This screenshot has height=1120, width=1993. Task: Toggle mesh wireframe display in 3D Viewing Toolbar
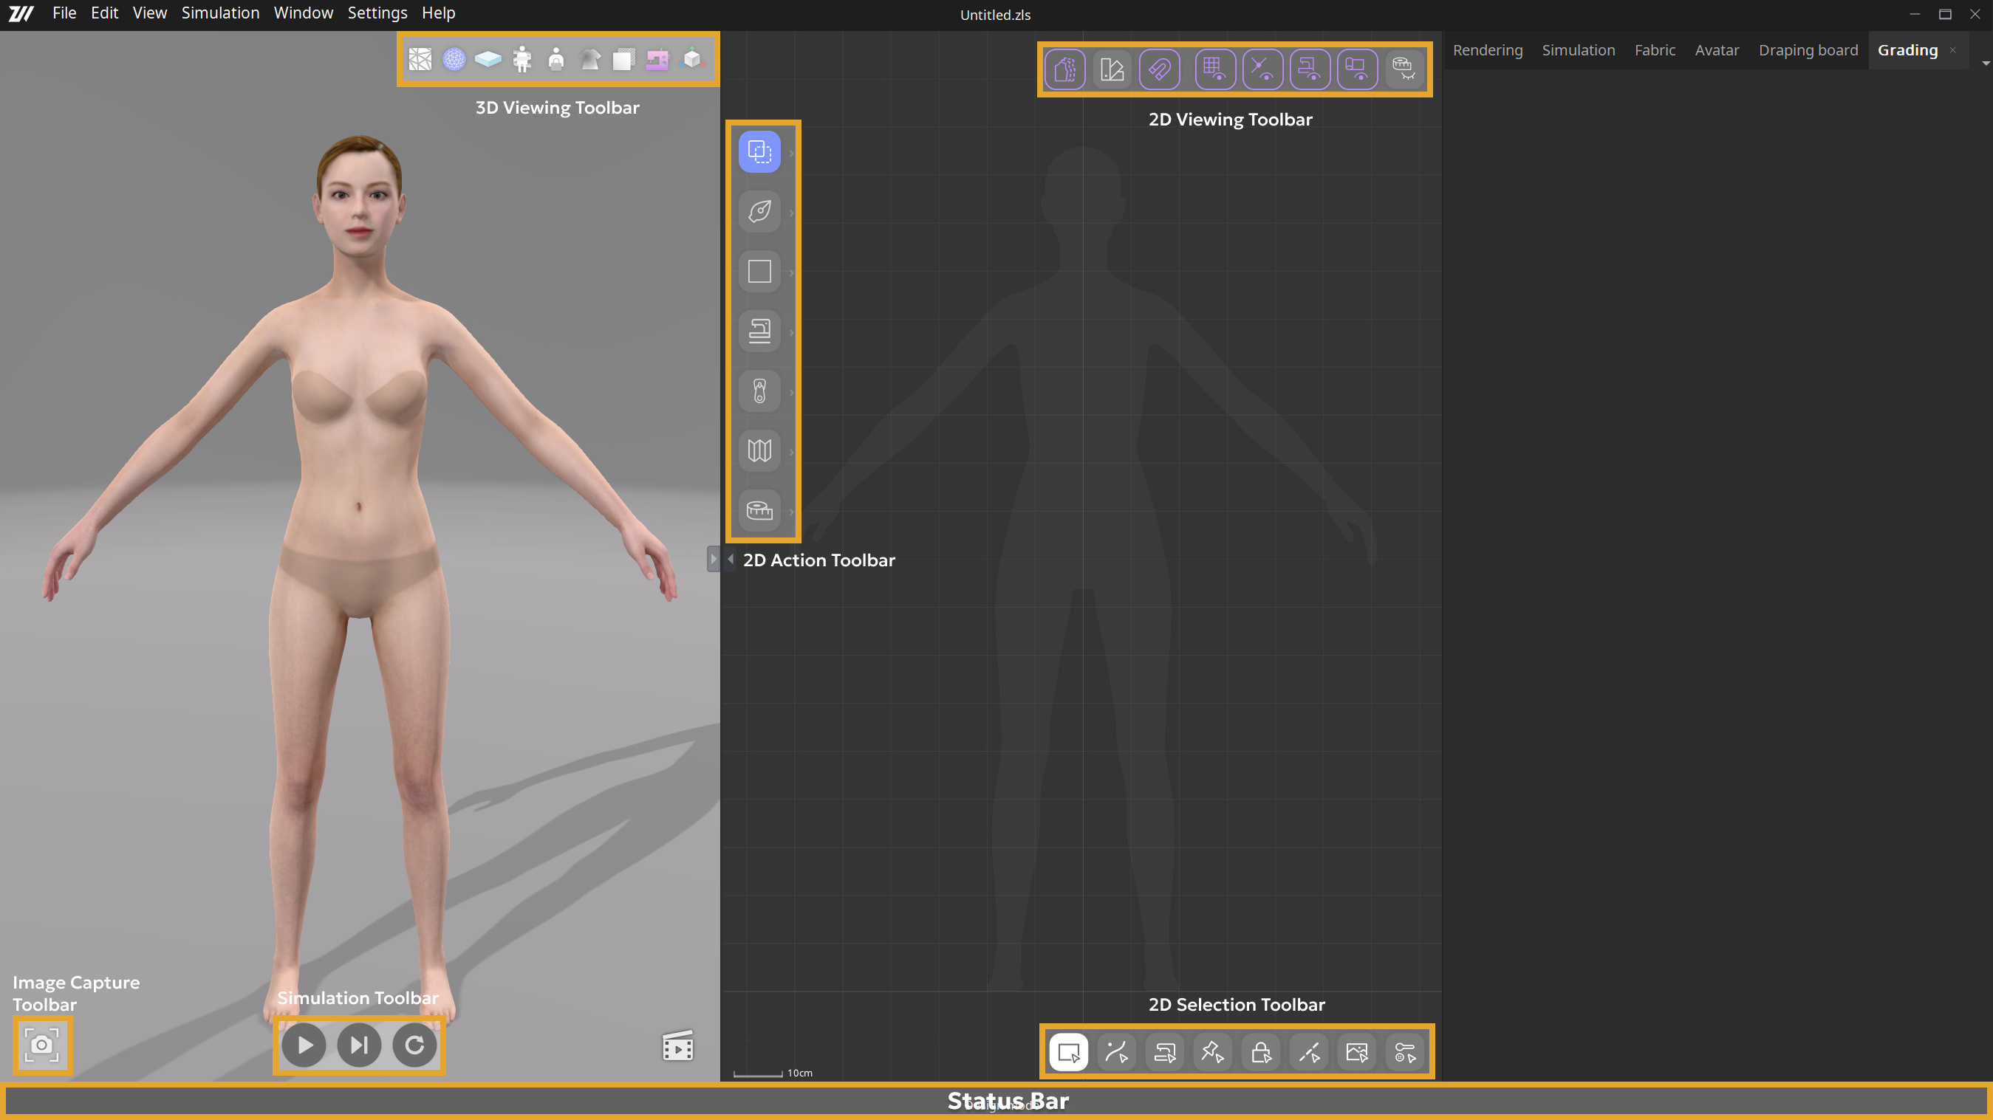420,60
